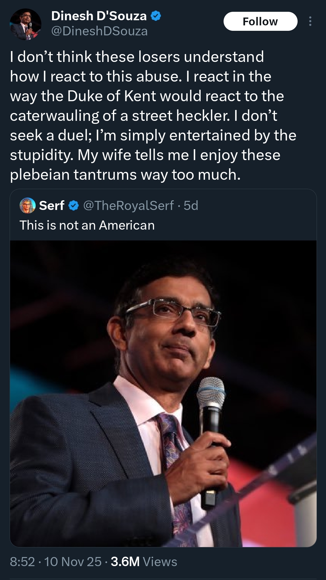This screenshot has height=580, width=326.
Task: Click the eyeglasses in the quoted photo
Action: [x=178, y=311]
